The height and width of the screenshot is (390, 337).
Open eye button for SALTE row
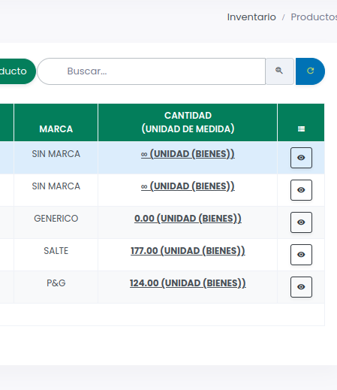[301, 255]
